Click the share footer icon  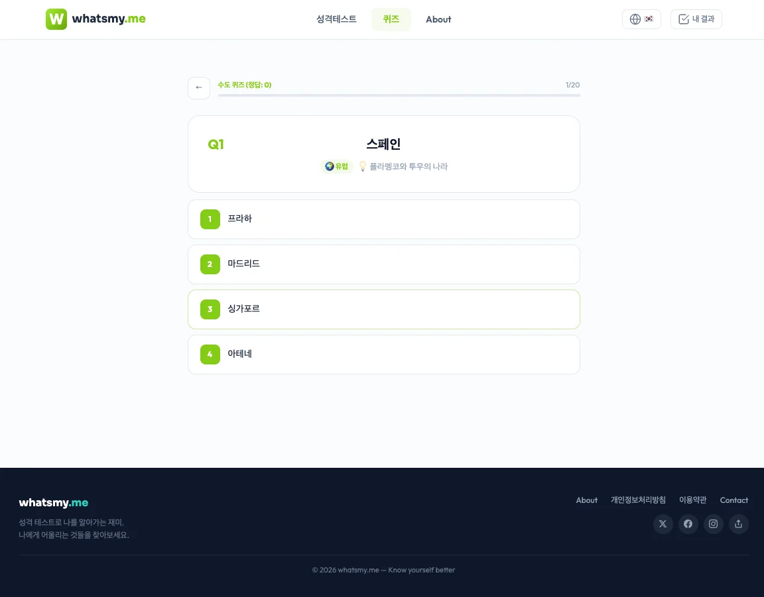click(739, 524)
